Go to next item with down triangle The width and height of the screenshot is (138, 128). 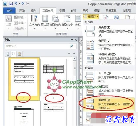[74, 53]
